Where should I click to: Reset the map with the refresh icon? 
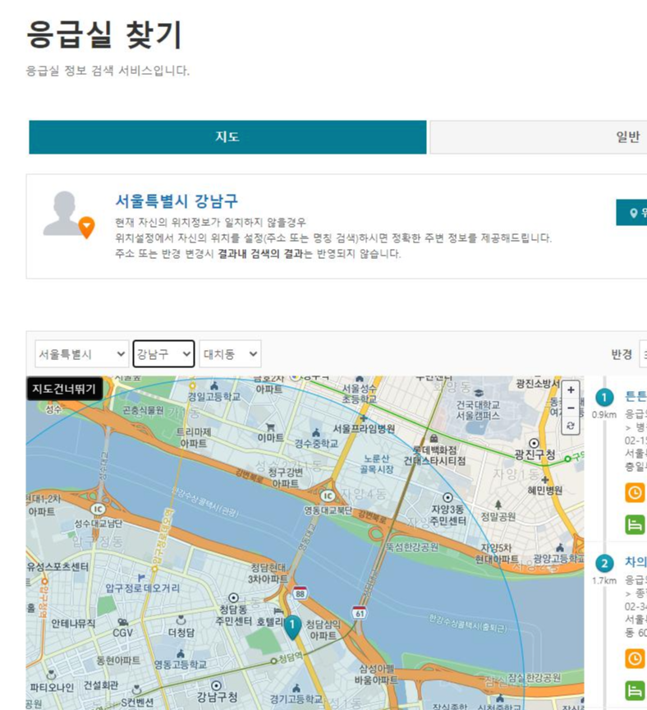click(571, 426)
